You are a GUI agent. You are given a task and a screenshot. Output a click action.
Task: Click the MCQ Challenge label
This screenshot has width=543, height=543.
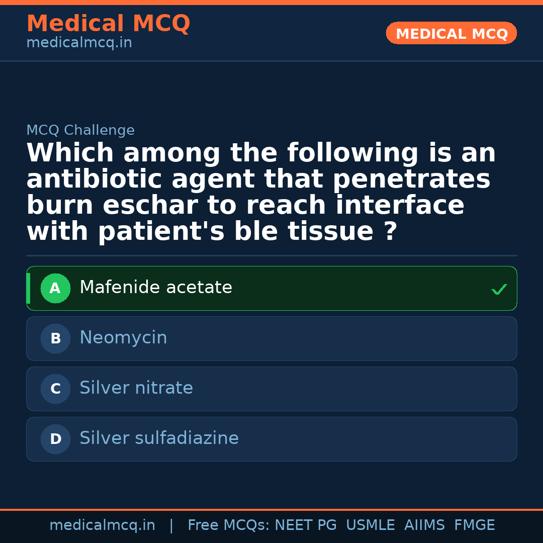coord(80,131)
